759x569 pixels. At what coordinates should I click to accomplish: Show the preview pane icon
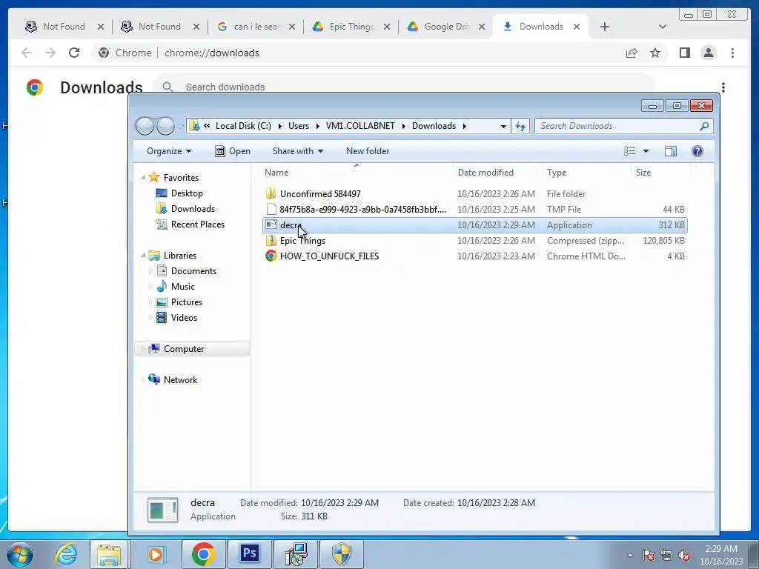click(x=670, y=151)
